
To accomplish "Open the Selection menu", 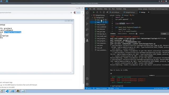I will 100,9.
